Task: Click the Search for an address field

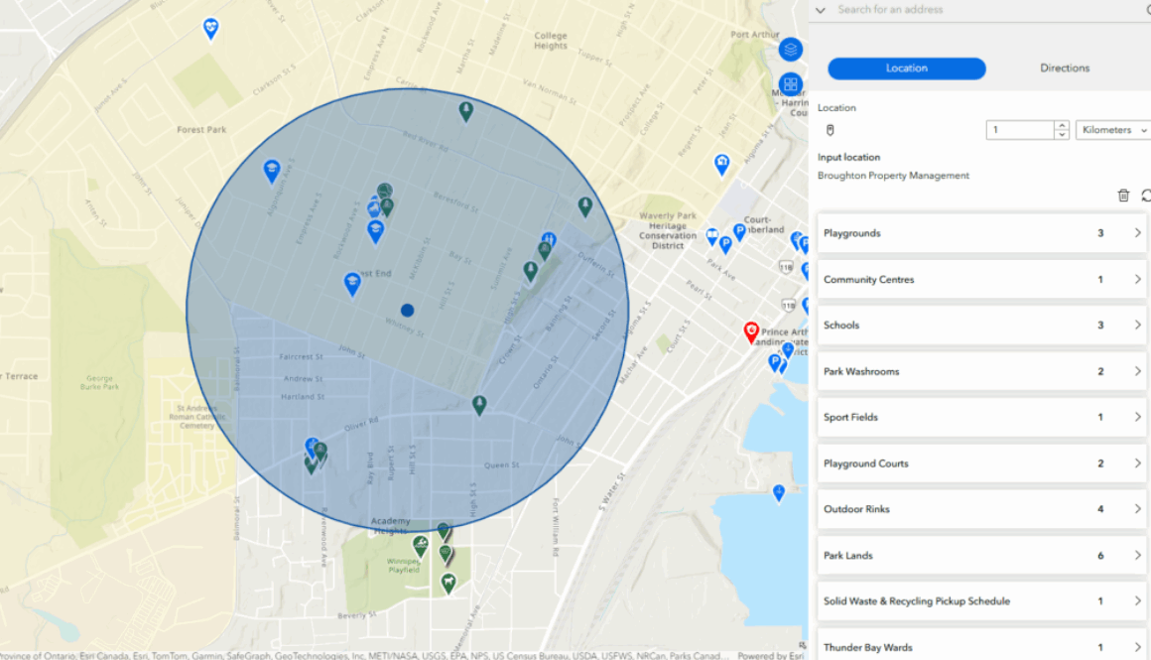Action: pos(972,10)
